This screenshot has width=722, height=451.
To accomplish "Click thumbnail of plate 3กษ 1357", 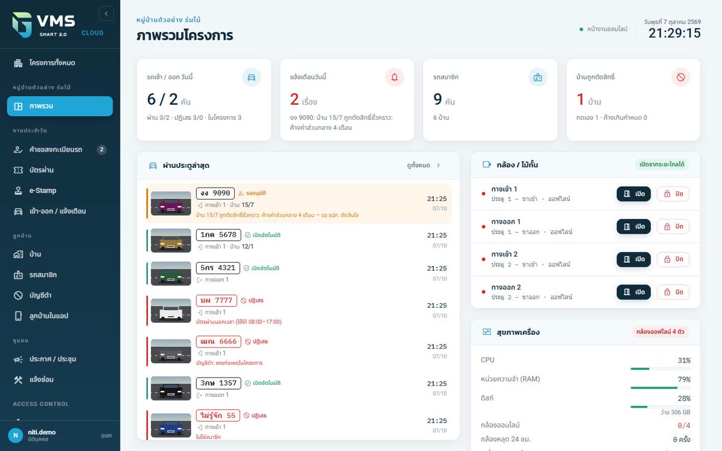I will [x=171, y=388].
